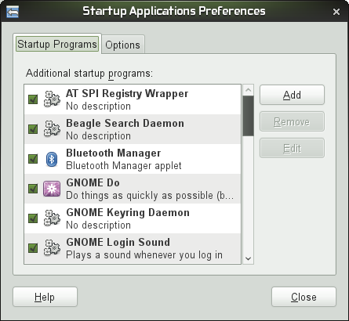Click the GNOME Do purple star icon
The image size is (349, 321).
[52, 189]
